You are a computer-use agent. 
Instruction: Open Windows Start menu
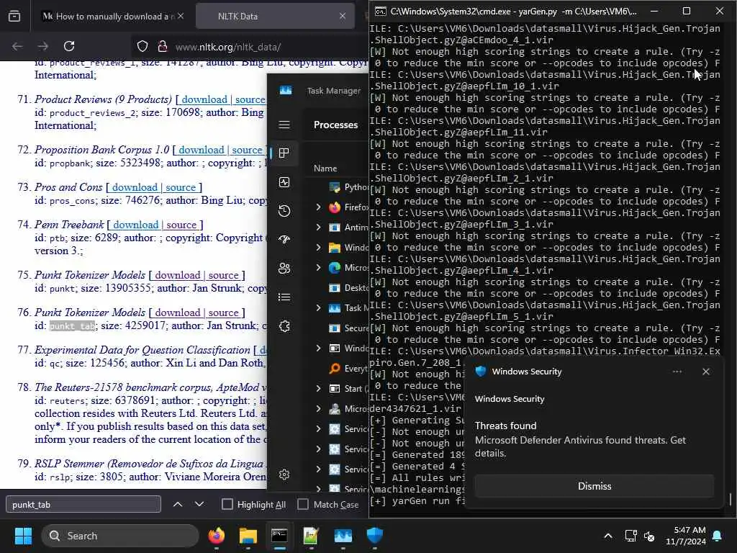pyautogui.click(x=23, y=536)
